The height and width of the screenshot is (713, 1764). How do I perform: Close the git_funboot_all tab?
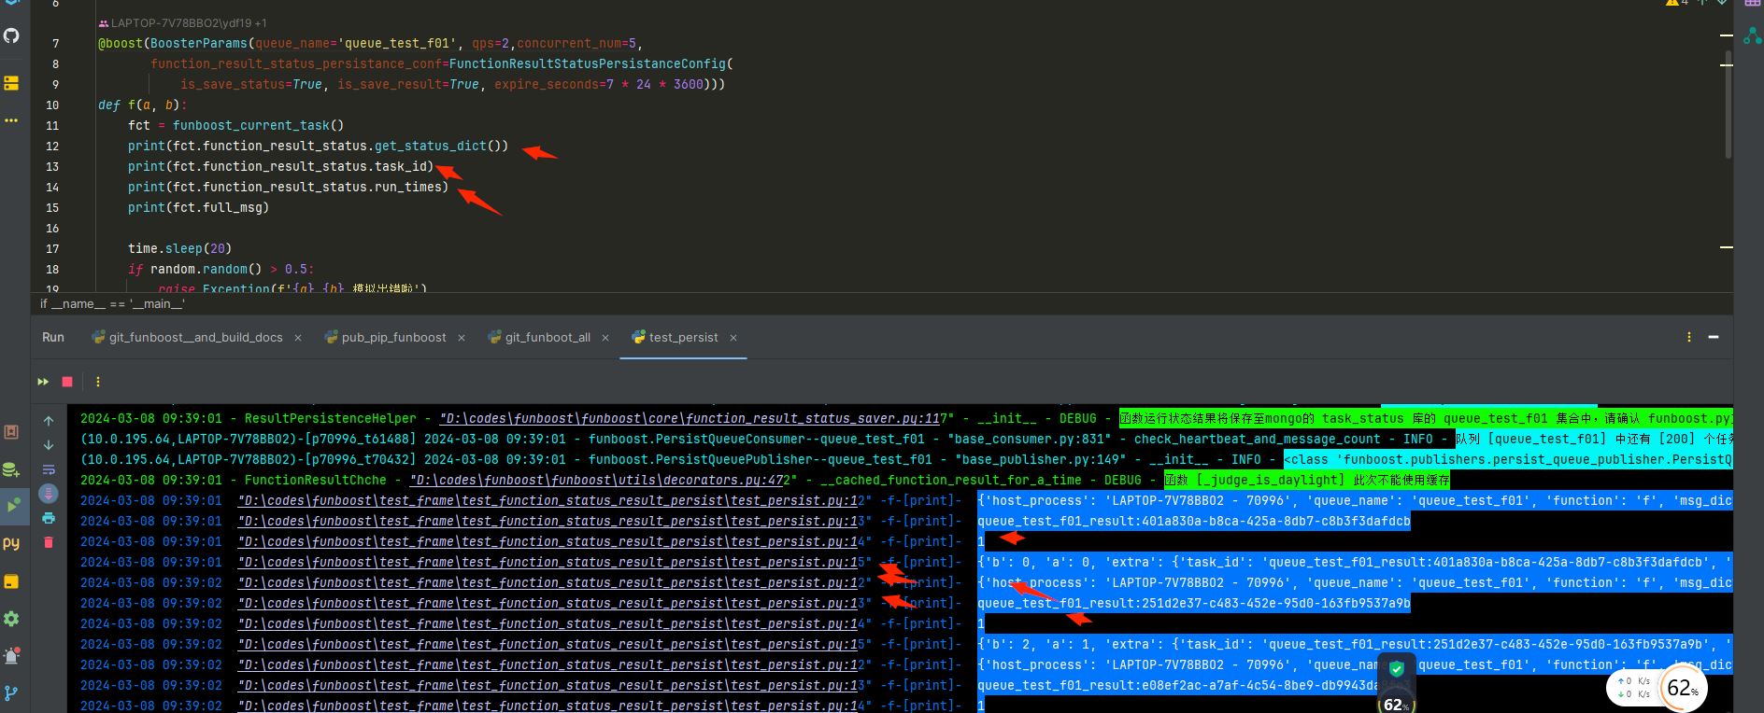[605, 338]
